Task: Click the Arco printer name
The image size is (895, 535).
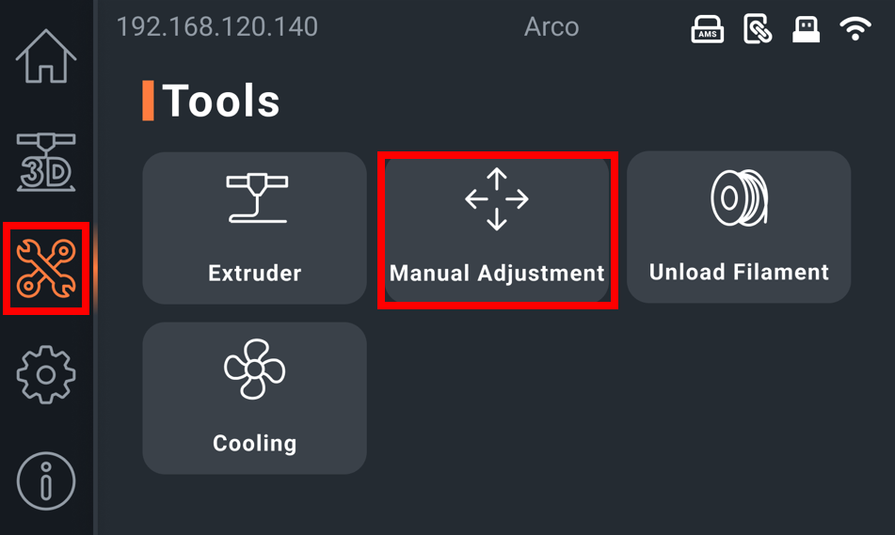Action: point(551,26)
